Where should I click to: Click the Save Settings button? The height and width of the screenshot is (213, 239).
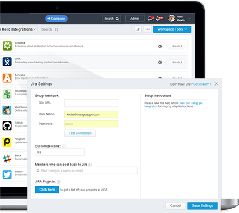pos(202,206)
